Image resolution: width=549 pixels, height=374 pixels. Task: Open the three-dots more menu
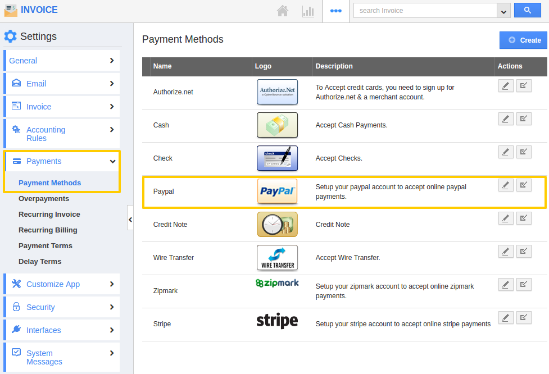tap(336, 11)
